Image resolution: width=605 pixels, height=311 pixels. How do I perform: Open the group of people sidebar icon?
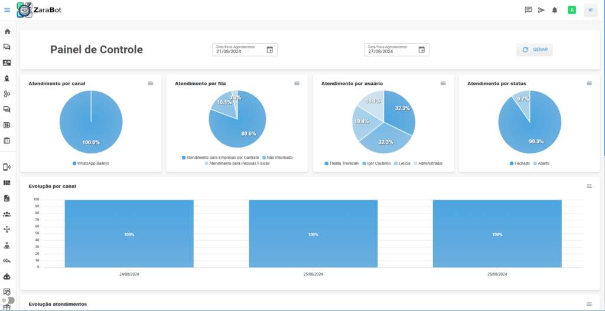pos(7,214)
